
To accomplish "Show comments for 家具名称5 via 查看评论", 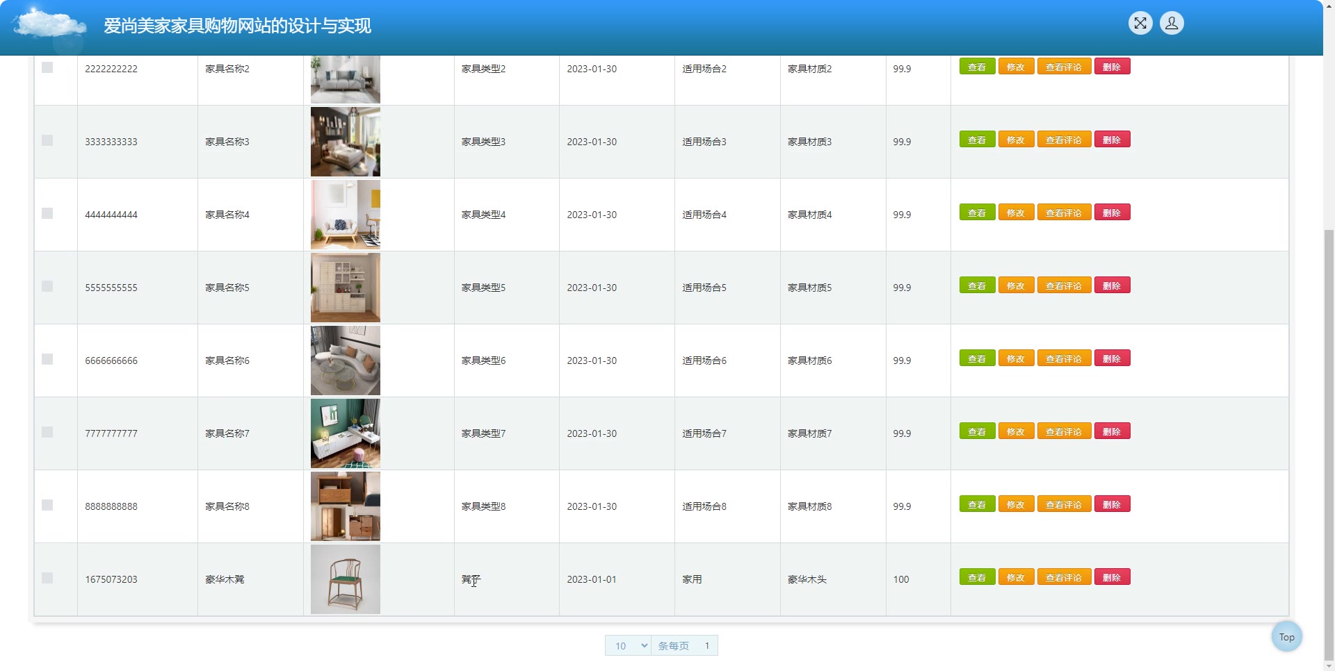I will pyautogui.click(x=1064, y=285).
